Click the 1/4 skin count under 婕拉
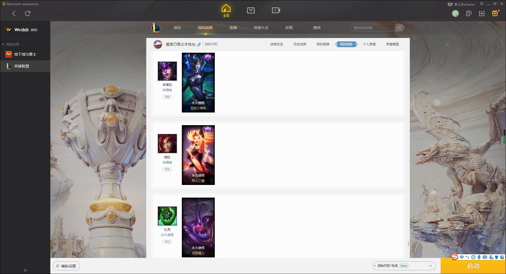This screenshot has width=506, height=274. [167, 169]
